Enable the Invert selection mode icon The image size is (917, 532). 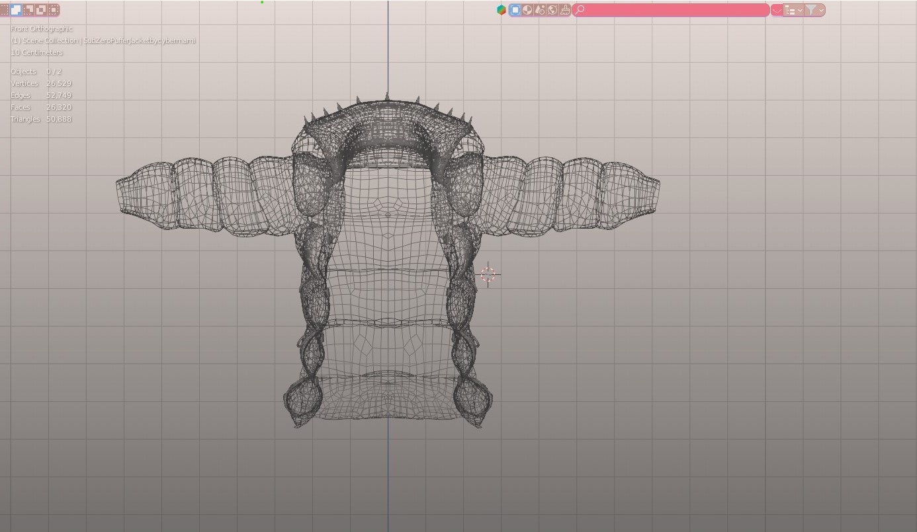(x=41, y=10)
